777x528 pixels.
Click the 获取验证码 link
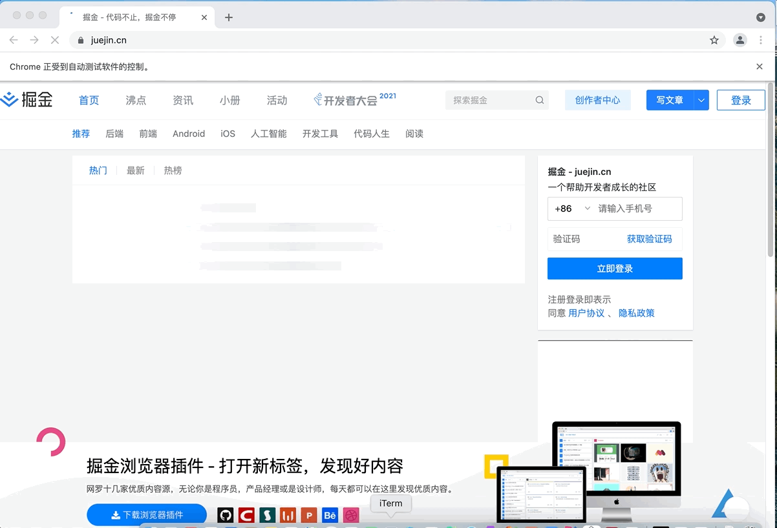point(648,239)
